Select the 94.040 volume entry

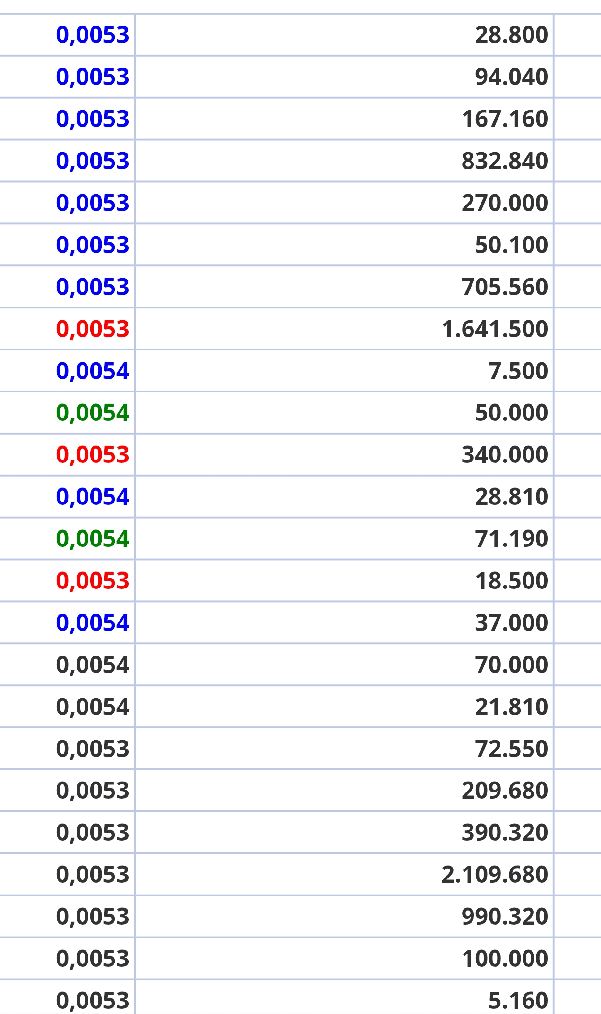pyautogui.click(x=511, y=77)
